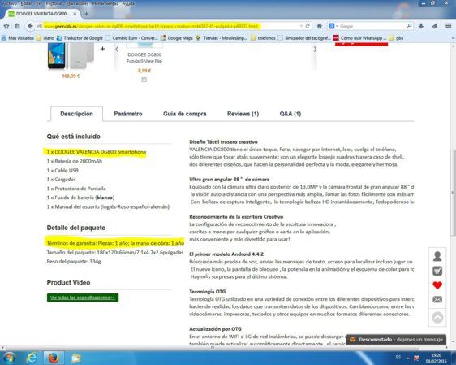Show next accessory with right chevron

tap(315, 50)
